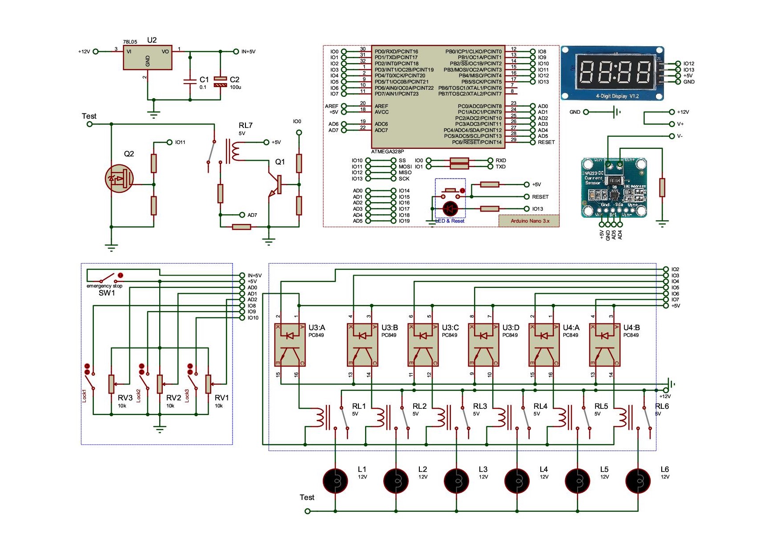Click the "MOSI" terminal label
The image size is (780, 551).
click(x=405, y=167)
